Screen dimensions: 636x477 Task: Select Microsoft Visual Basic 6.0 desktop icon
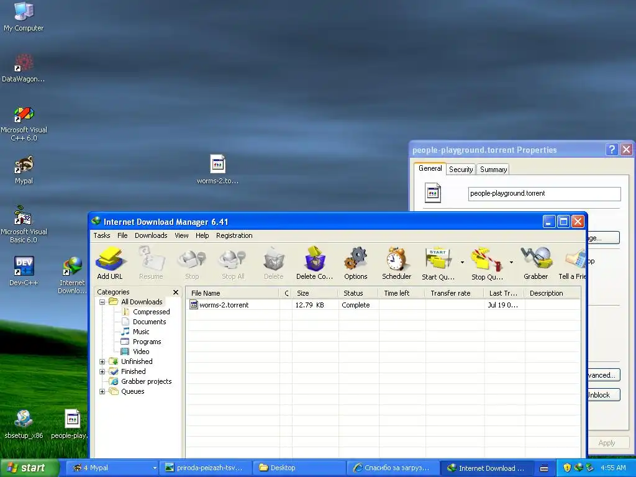(x=24, y=225)
